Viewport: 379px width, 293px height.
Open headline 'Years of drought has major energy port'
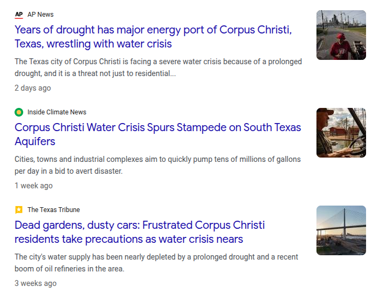tap(153, 30)
